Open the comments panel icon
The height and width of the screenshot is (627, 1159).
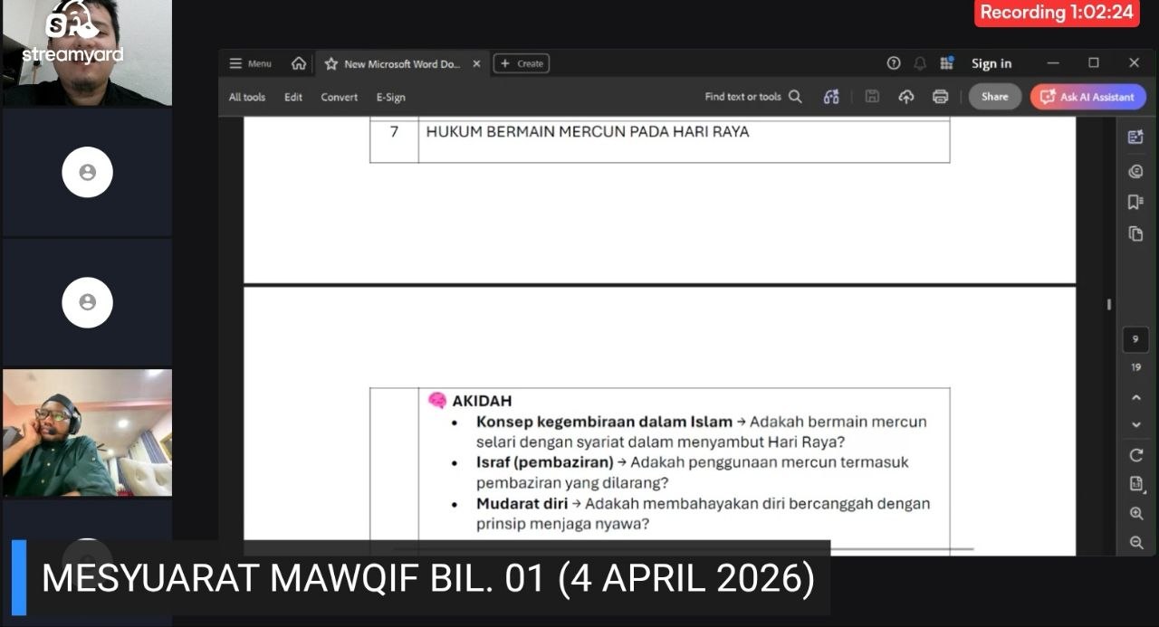1135,171
